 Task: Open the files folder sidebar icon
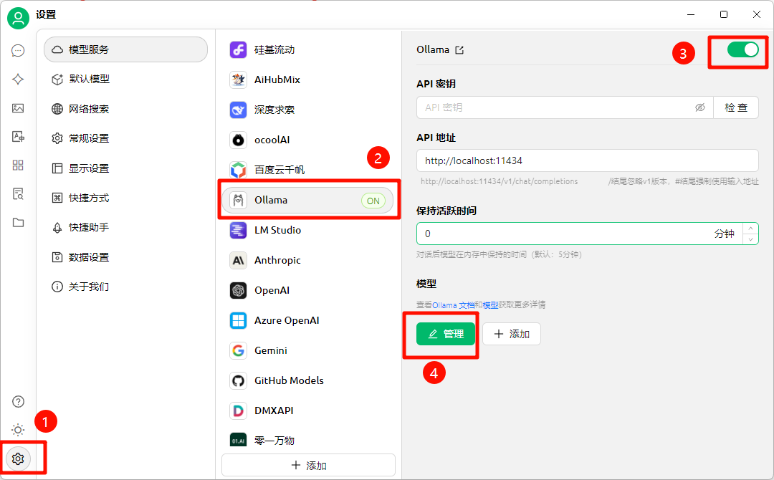(x=18, y=223)
